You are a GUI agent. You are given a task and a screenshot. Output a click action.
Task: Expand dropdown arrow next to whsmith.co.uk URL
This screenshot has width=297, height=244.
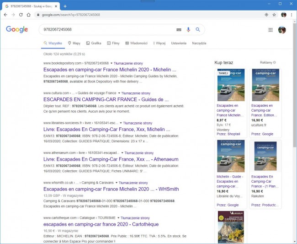(x=117, y=183)
